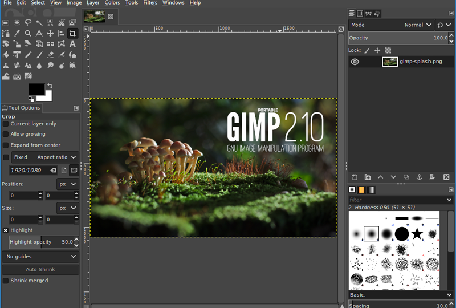This screenshot has height=308, width=456.
Task: Click the foreground black color swatch
Action: [36, 90]
